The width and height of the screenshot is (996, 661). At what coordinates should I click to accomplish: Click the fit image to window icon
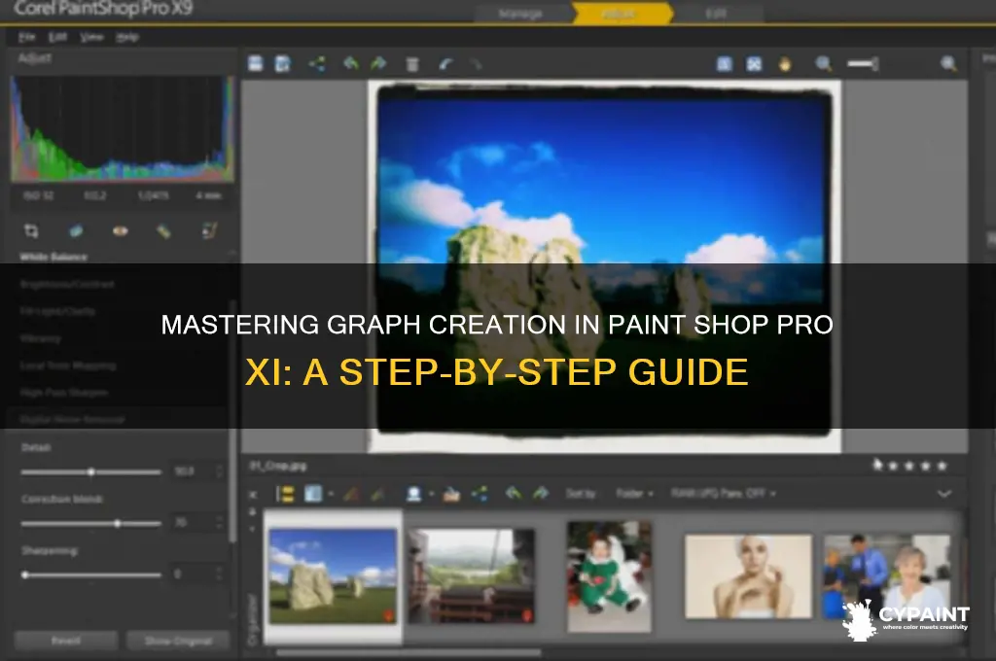(754, 63)
